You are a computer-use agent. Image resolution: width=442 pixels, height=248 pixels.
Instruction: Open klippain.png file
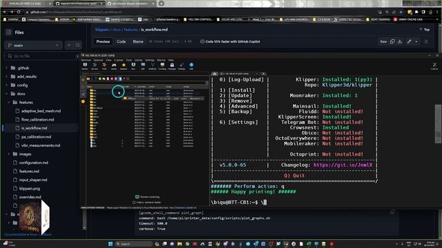coord(30,188)
